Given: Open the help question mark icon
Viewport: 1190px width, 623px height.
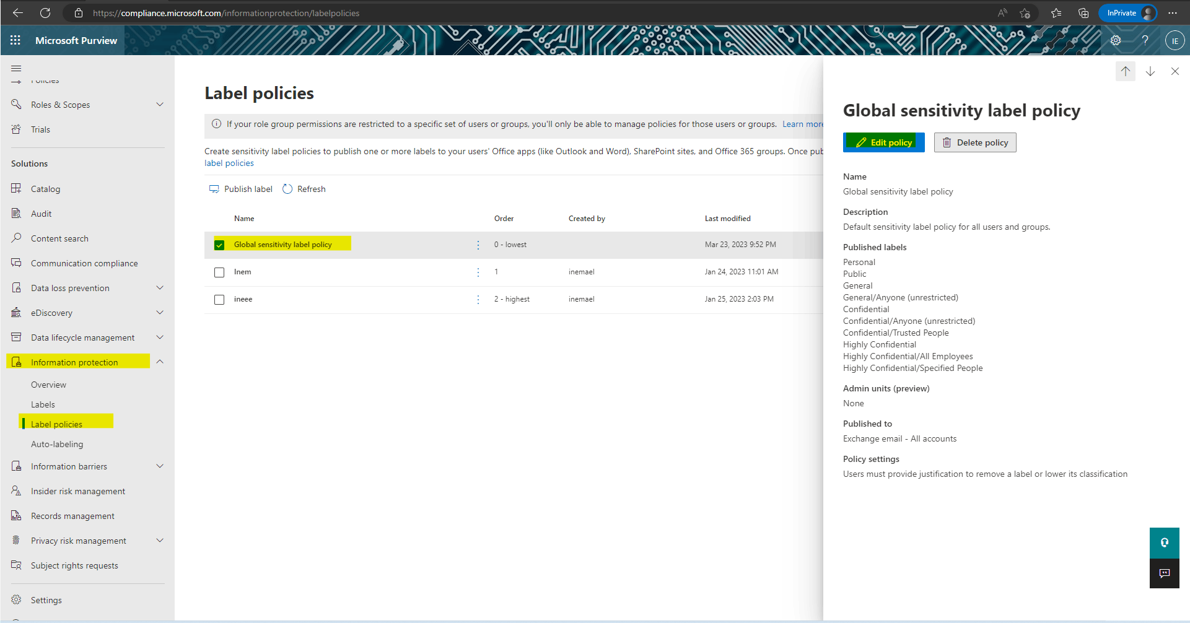Looking at the screenshot, I should tap(1145, 40).
